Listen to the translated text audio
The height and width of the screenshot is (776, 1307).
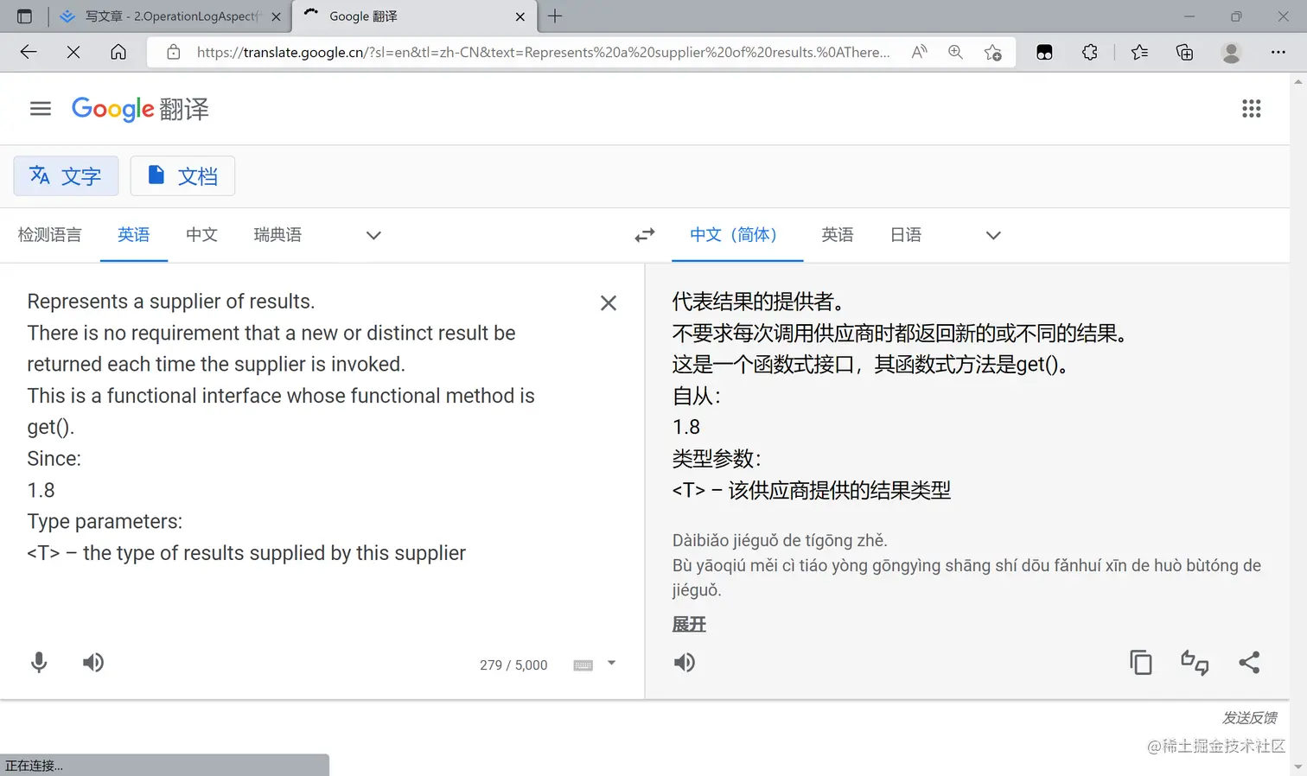(685, 663)
